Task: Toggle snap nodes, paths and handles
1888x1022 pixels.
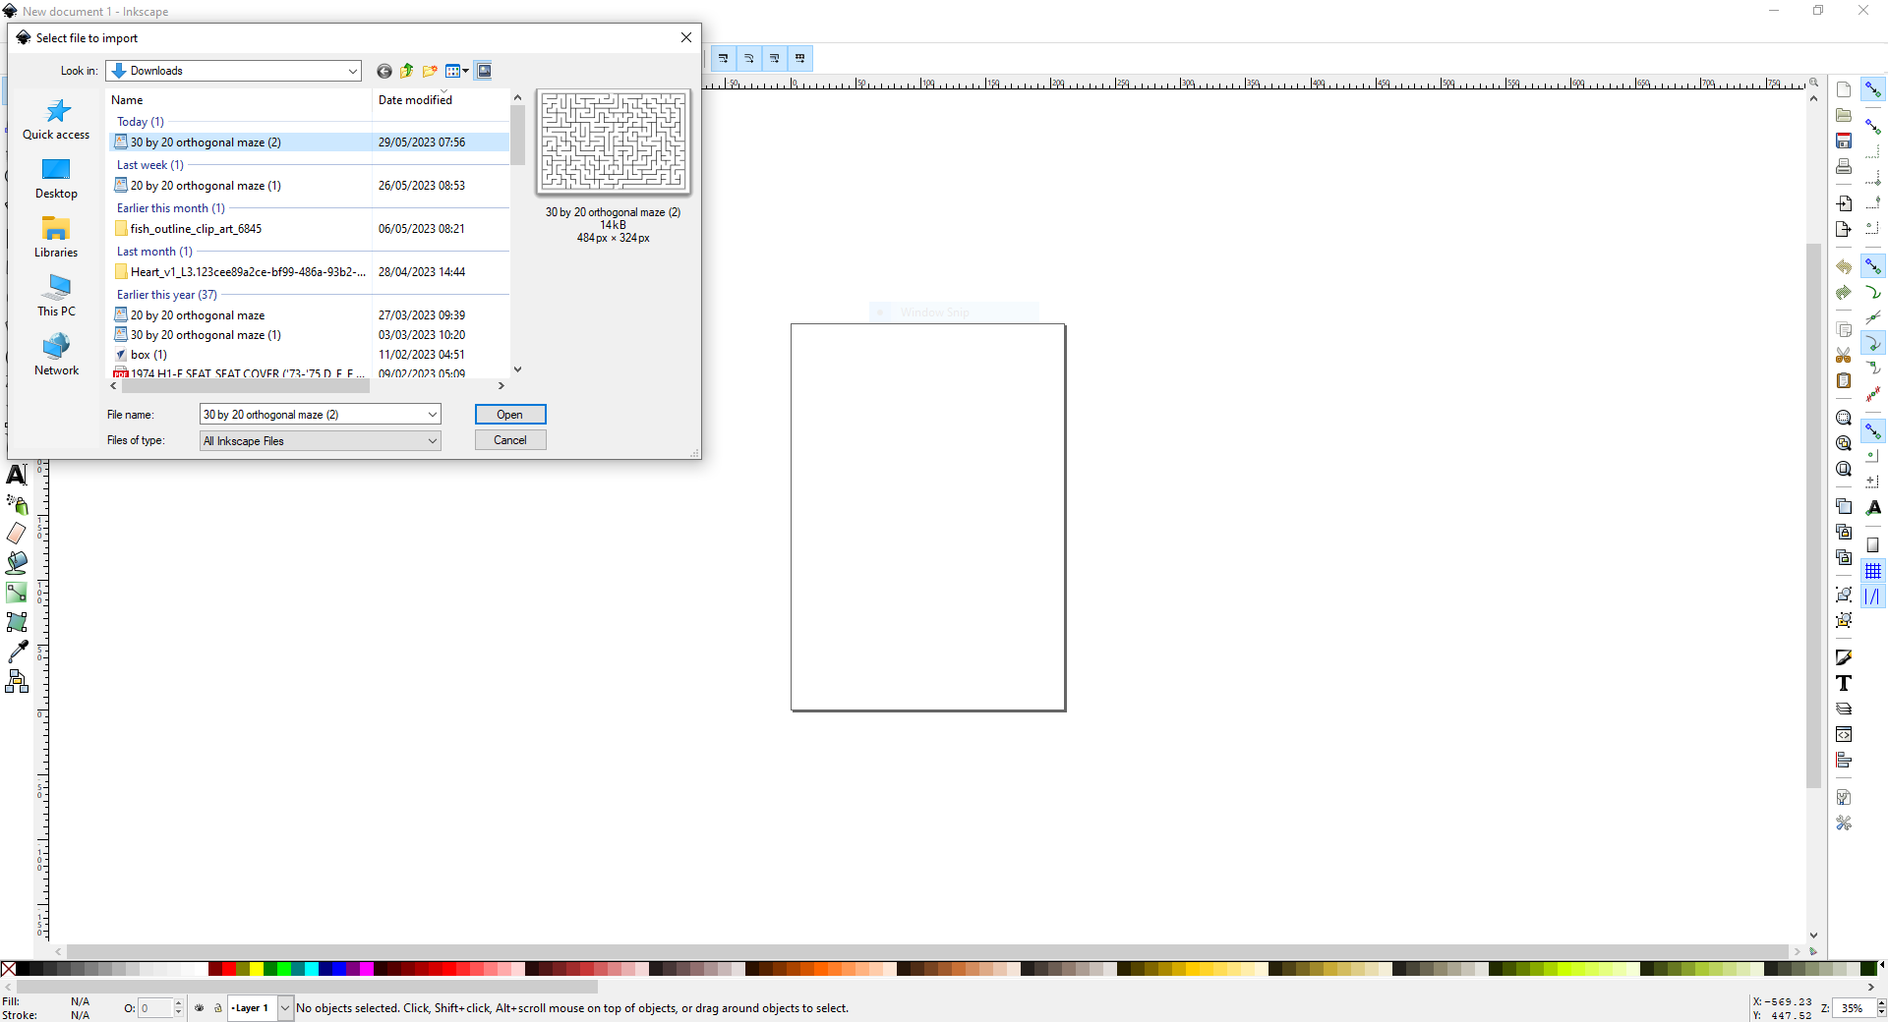Action: [x=1873, y=266]
